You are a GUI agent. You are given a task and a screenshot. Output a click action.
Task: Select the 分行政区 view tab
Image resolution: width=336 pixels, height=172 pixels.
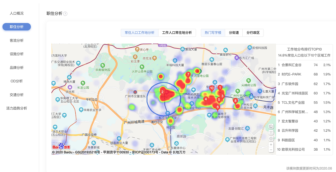pos(253,33)
